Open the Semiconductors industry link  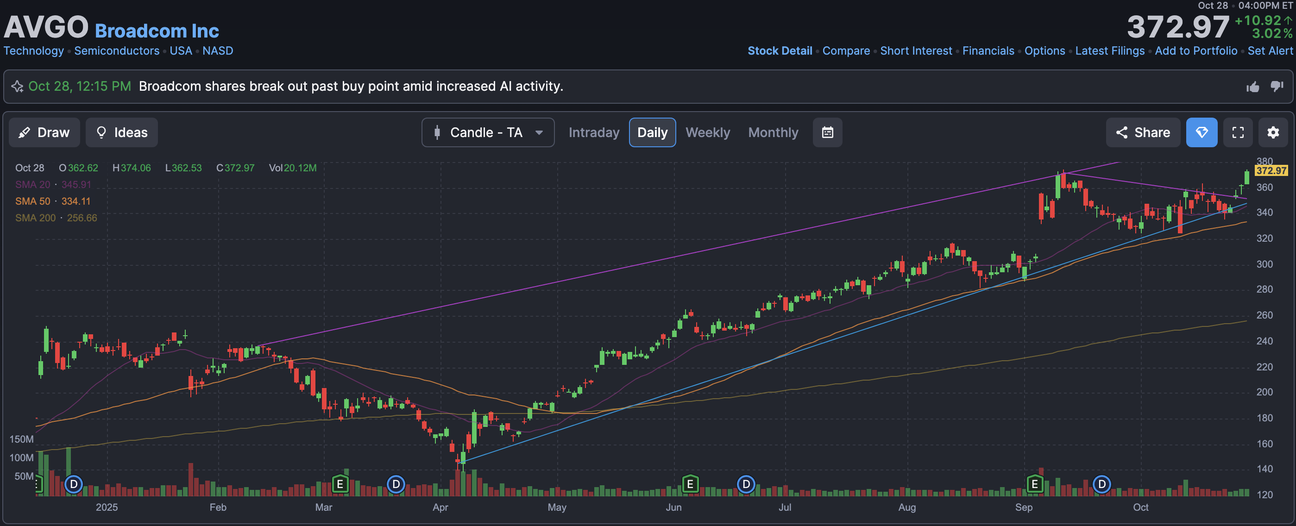pyautogui.click(x=117, y=51)
